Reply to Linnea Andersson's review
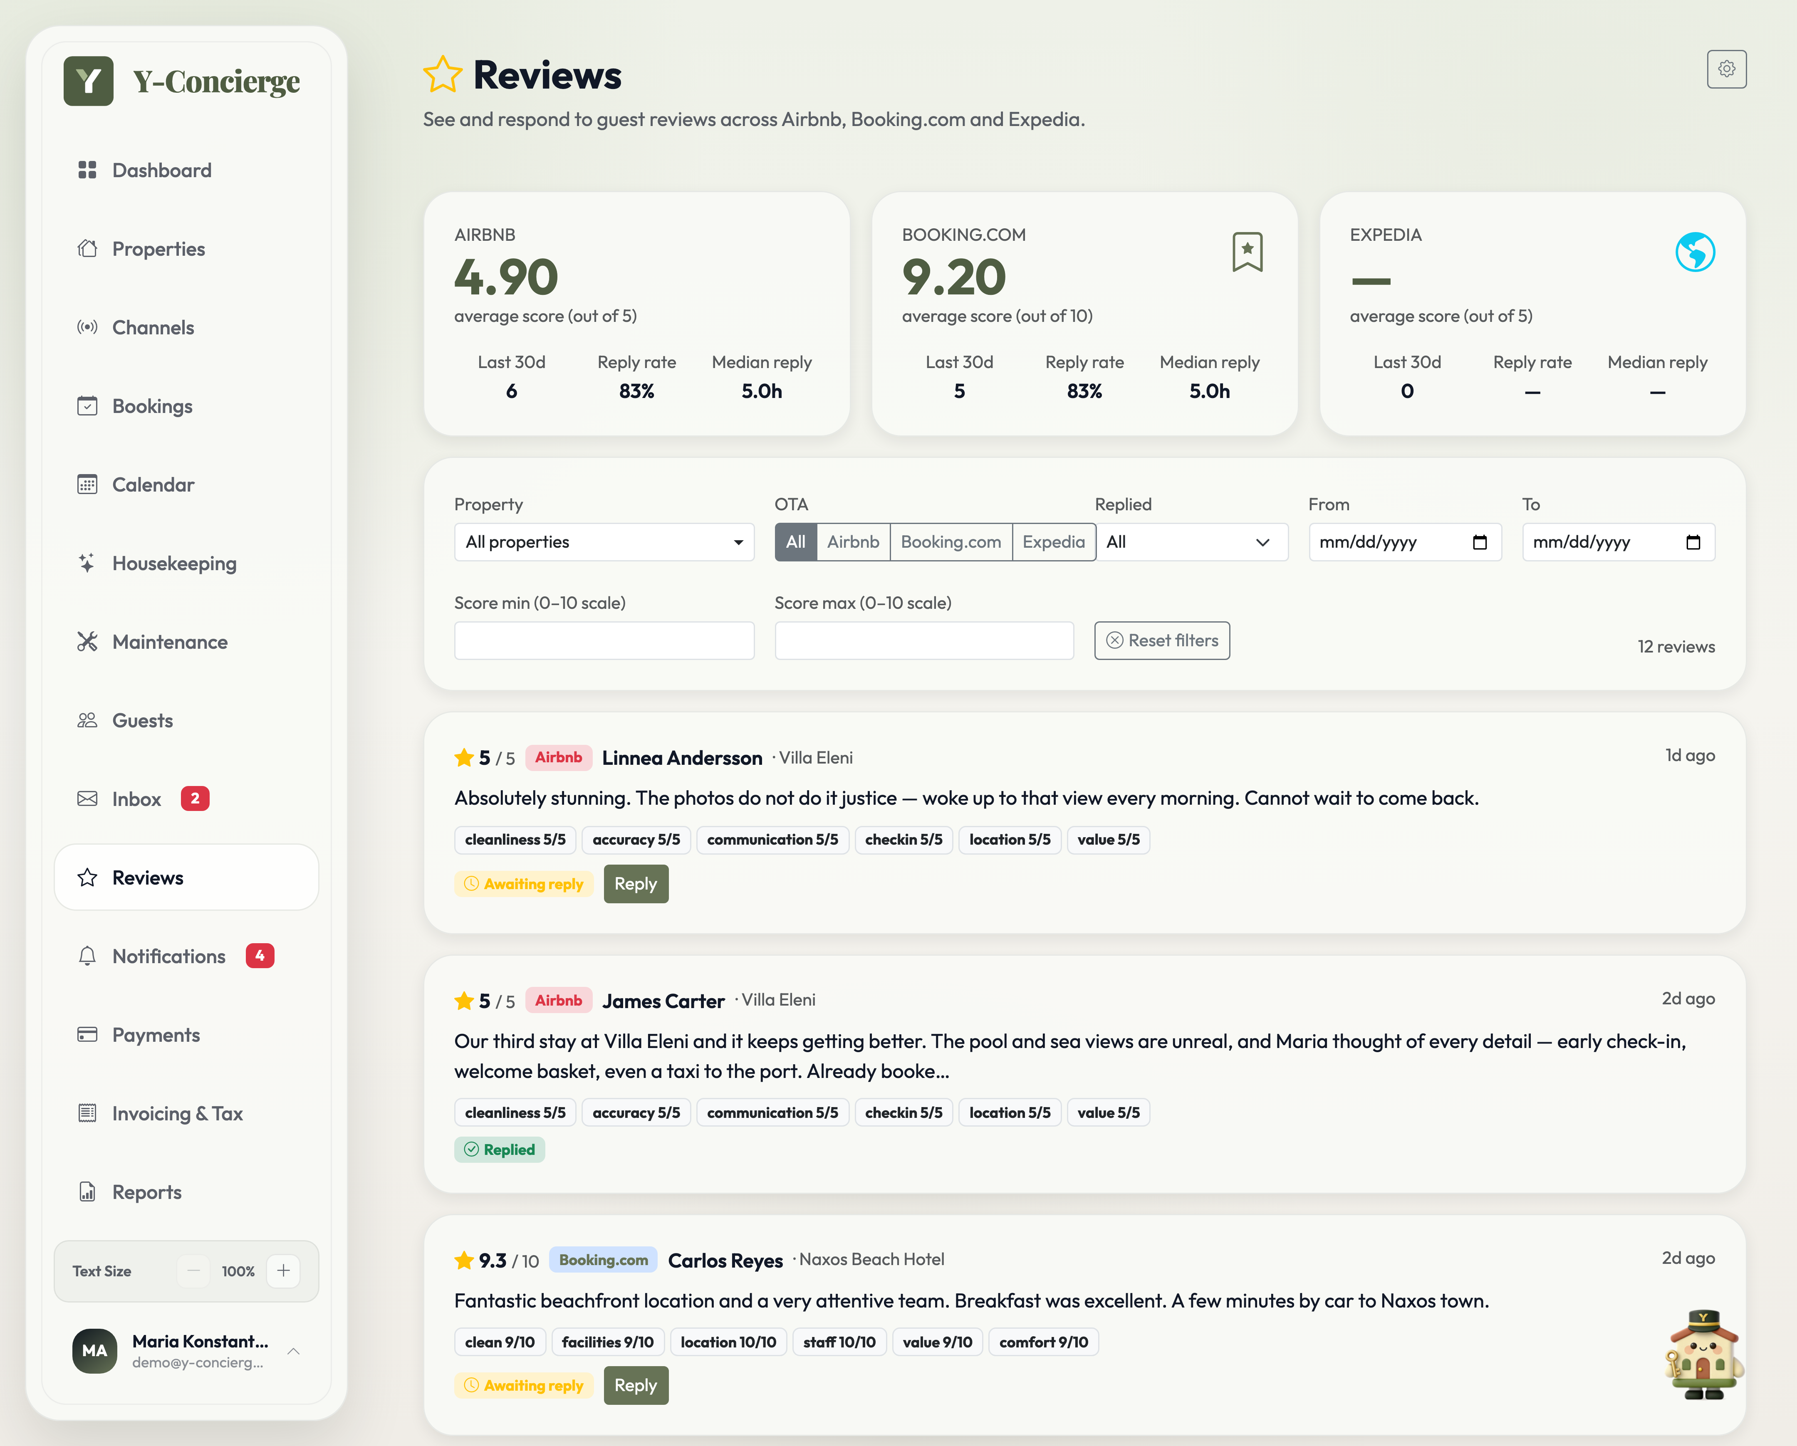Viewport: 1797px width, 1446px height. point(636,884)
